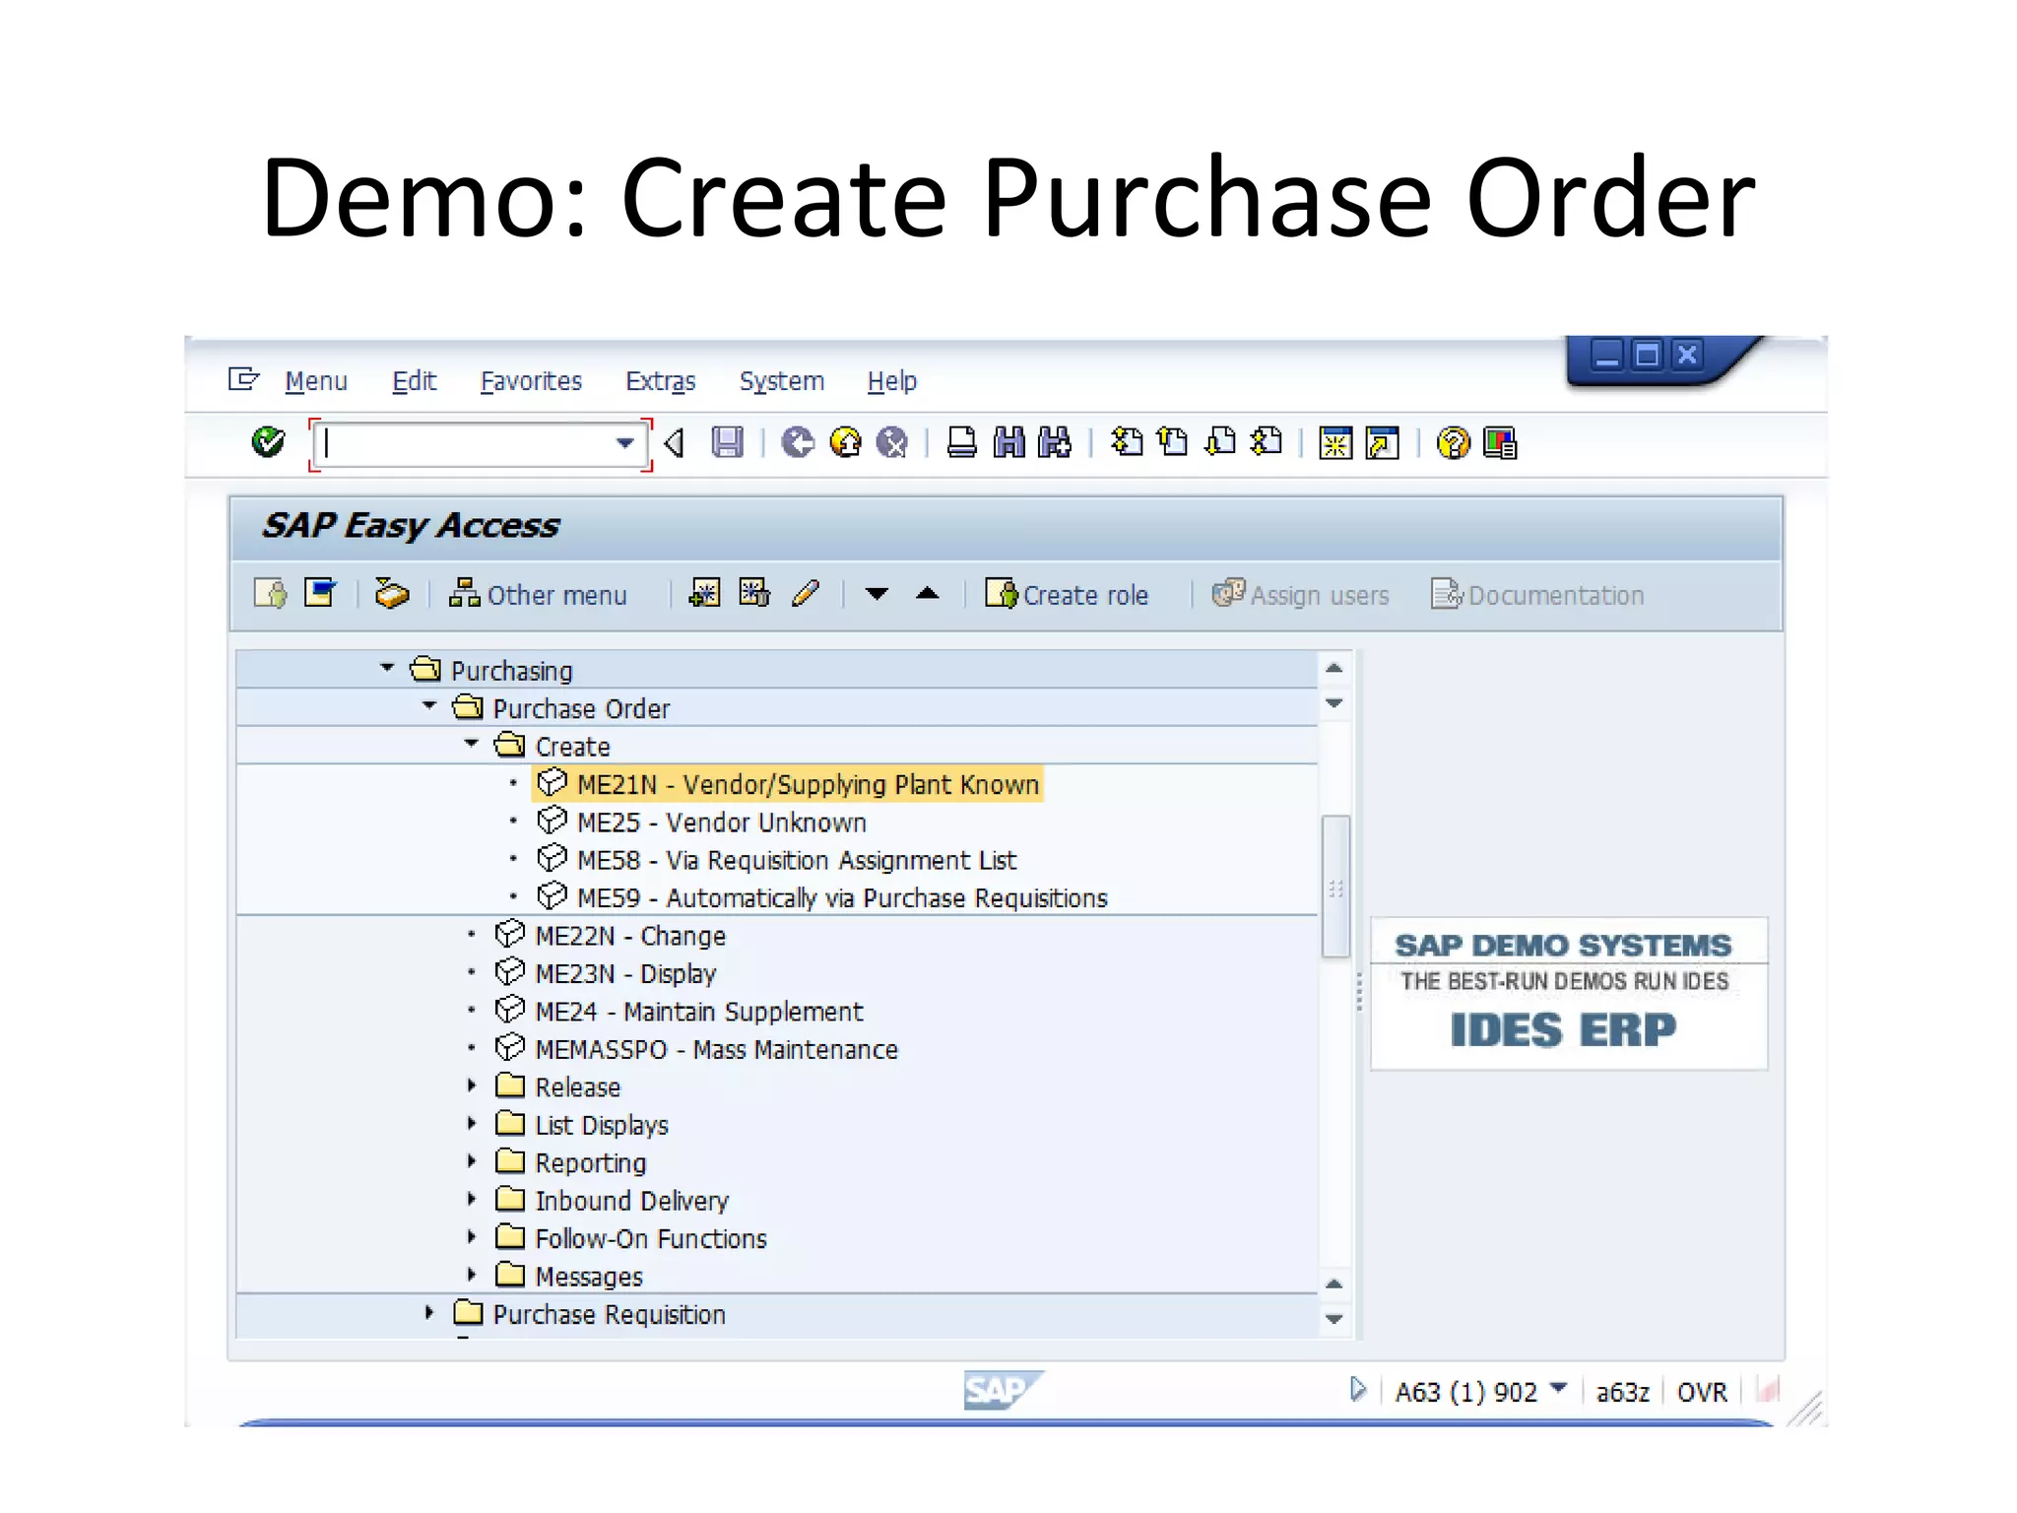Click the green Back arrow icon

point(798,442)
